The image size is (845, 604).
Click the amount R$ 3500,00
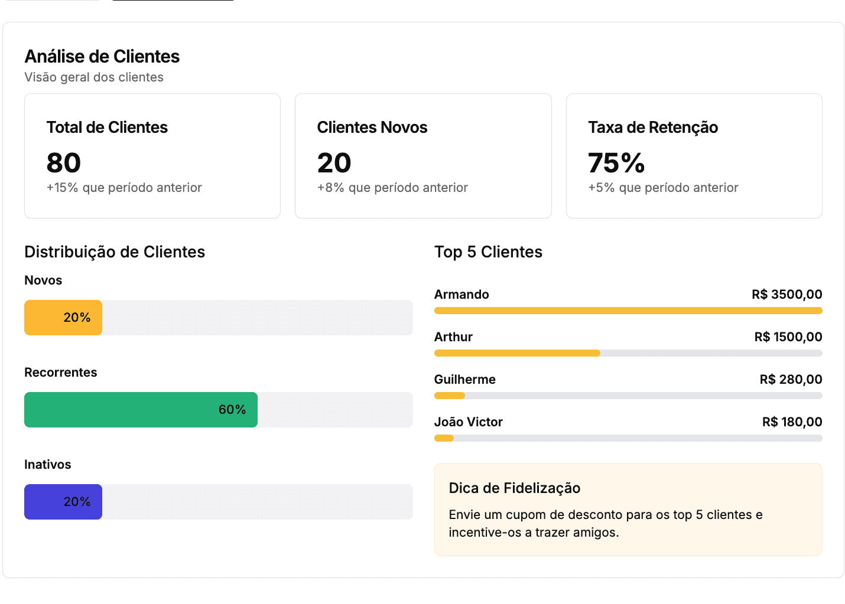(787, 295)
